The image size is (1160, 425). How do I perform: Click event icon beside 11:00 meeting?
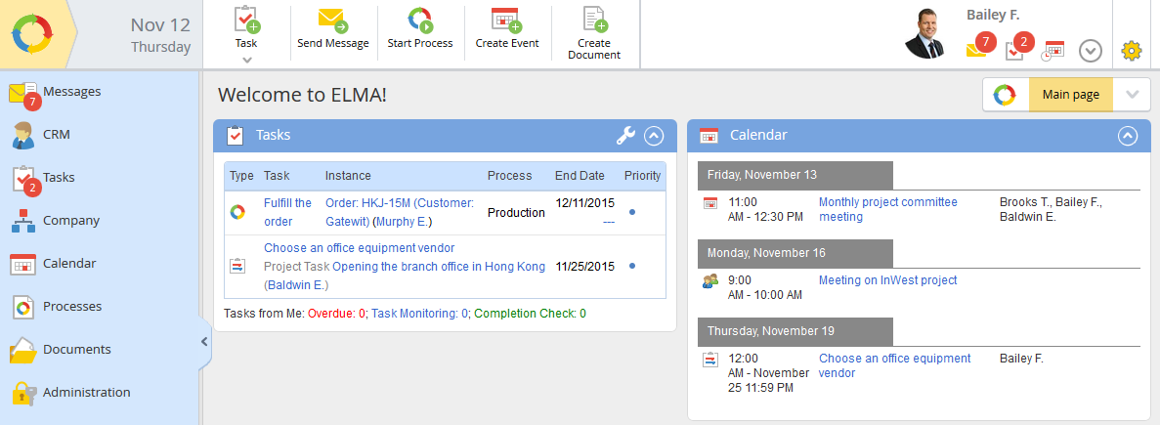(710, 202)
